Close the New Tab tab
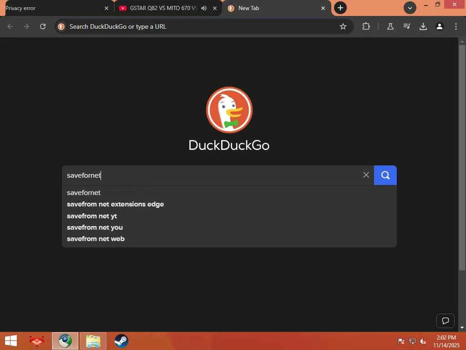 323,8
